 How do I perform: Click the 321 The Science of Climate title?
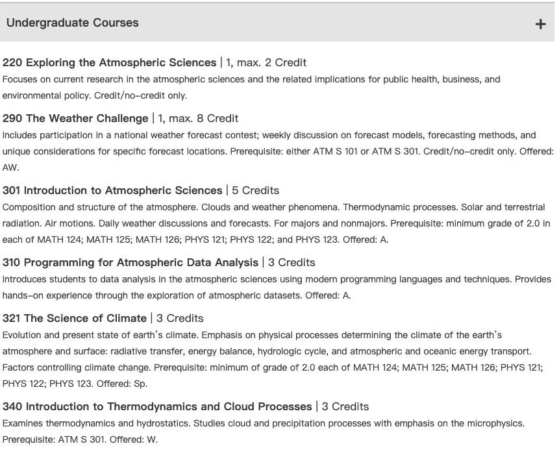coord(75,318)
